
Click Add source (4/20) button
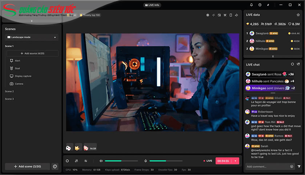pyautogui.click(x=32, y=53)
